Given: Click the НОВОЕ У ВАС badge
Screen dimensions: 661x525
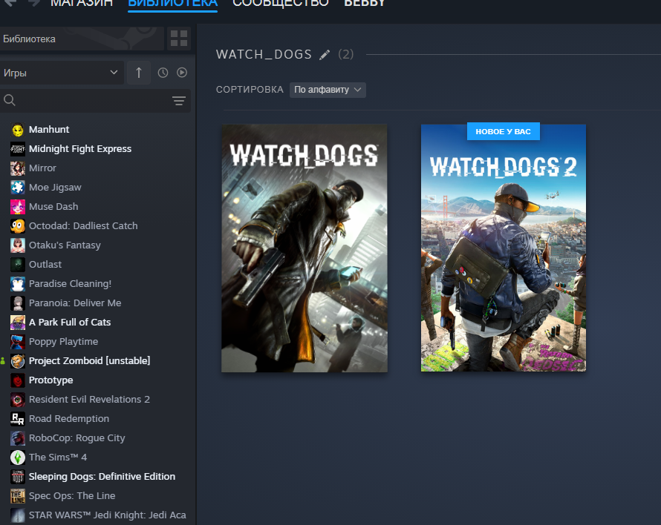Looking at the screenshot, I should (x=504, y=131).
